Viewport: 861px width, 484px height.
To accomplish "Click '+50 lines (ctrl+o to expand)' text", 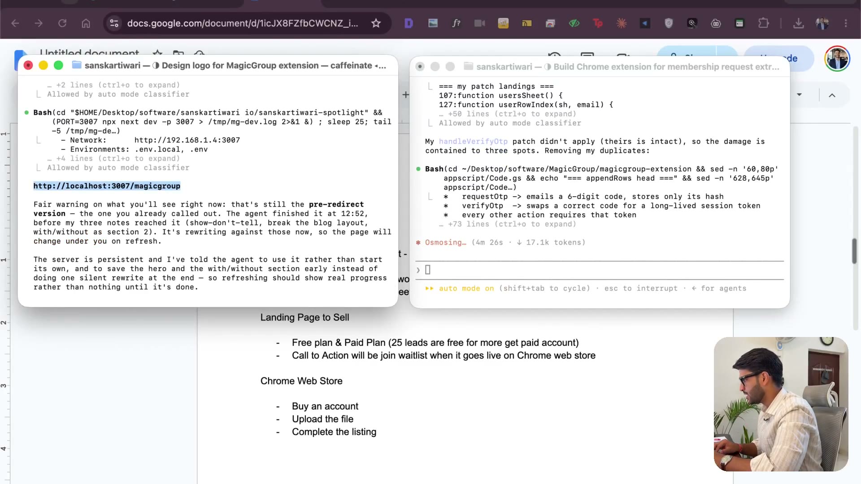I will coord(512,114).
